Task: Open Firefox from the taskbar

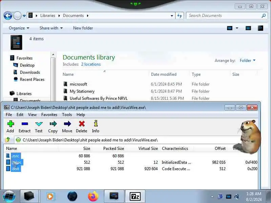Action: click(93, 197)
